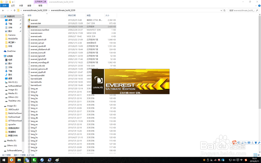
Task: Select the 应用程序工具 contextual tab header
Action: 40,1
